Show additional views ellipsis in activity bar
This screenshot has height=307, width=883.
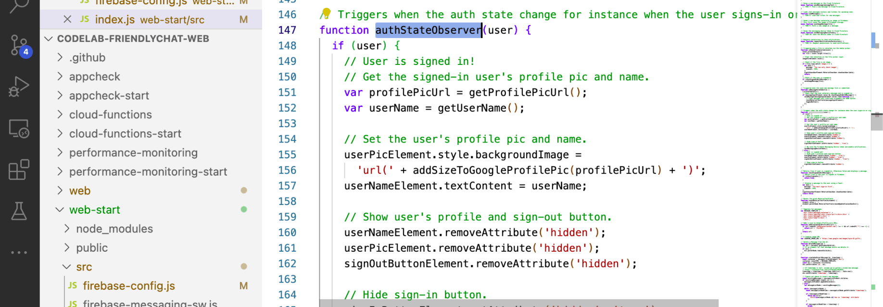[19, 252]
